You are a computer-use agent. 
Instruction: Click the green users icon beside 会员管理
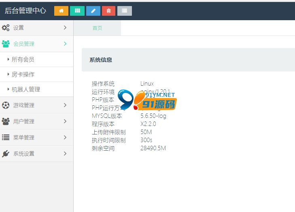point(6,44)
